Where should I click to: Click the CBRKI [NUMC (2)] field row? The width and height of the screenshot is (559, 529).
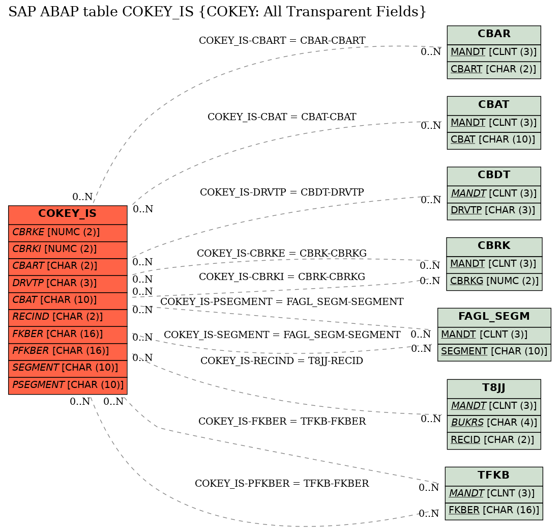click(x=68, y=250)
